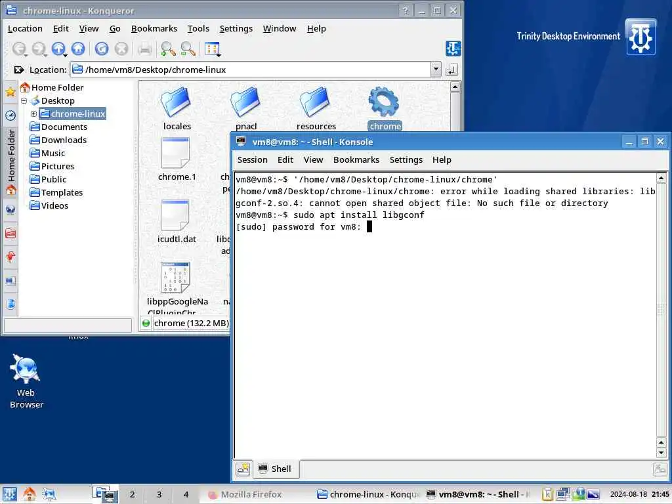Switch to virtual desktop 2
Image resolution: width=672 pixels, height=504 pixels.
[132, 495]
